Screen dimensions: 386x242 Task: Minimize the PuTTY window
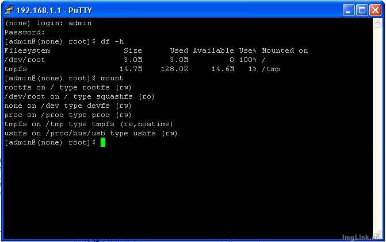(349, 10)
